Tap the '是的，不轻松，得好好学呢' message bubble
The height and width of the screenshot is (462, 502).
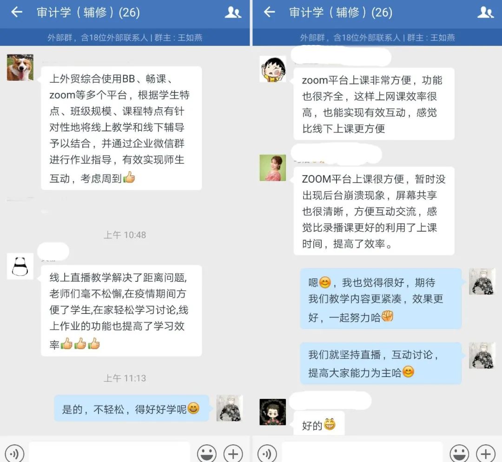click(132, 408)
